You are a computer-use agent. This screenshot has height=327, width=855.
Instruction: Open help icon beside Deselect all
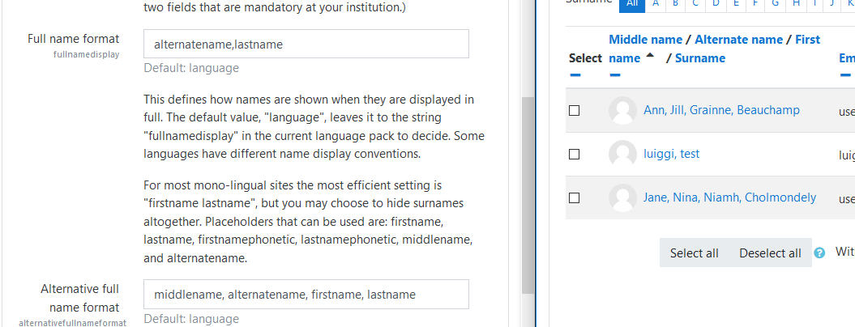(x=819, y=253)
